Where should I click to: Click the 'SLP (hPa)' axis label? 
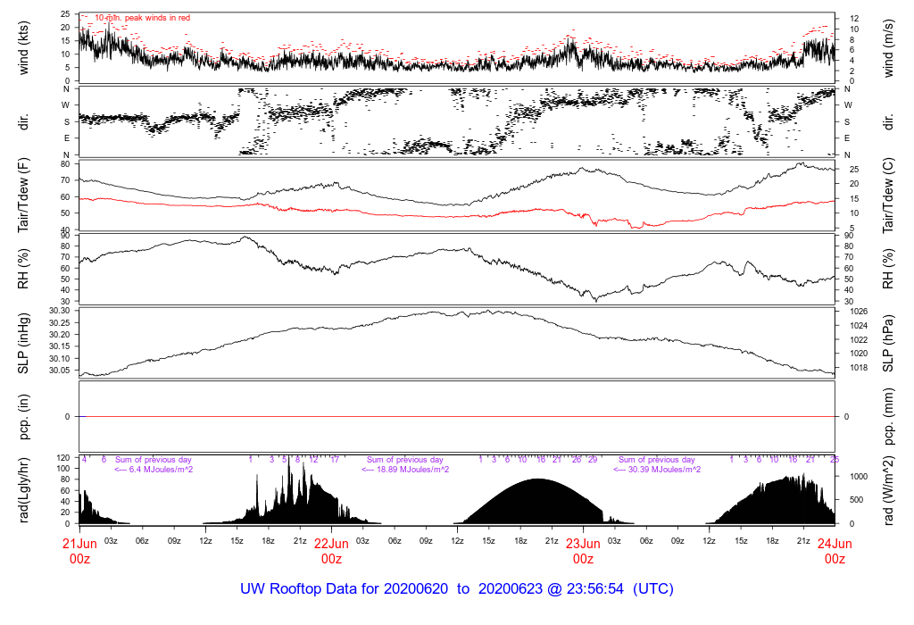[x=888, y=343]
